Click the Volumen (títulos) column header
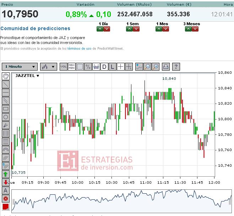This screenshot has width=234, height=216. [134, 5]
